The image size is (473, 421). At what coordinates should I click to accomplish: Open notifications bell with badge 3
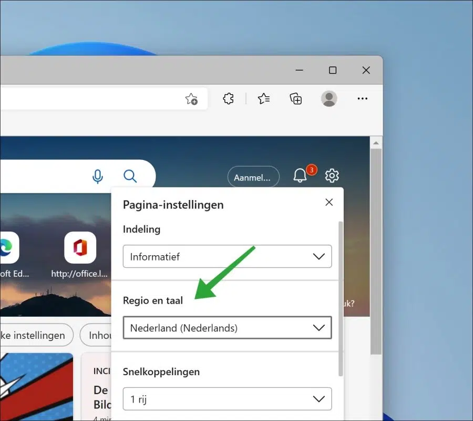click(x=300, y=175)
